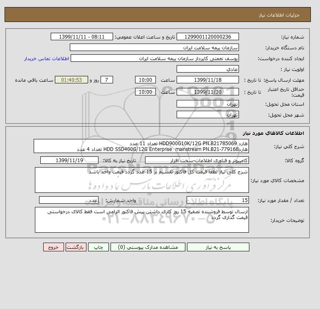Click the شماره نیاز label
This screenshot has width=320, height=309.
[293, 37]
